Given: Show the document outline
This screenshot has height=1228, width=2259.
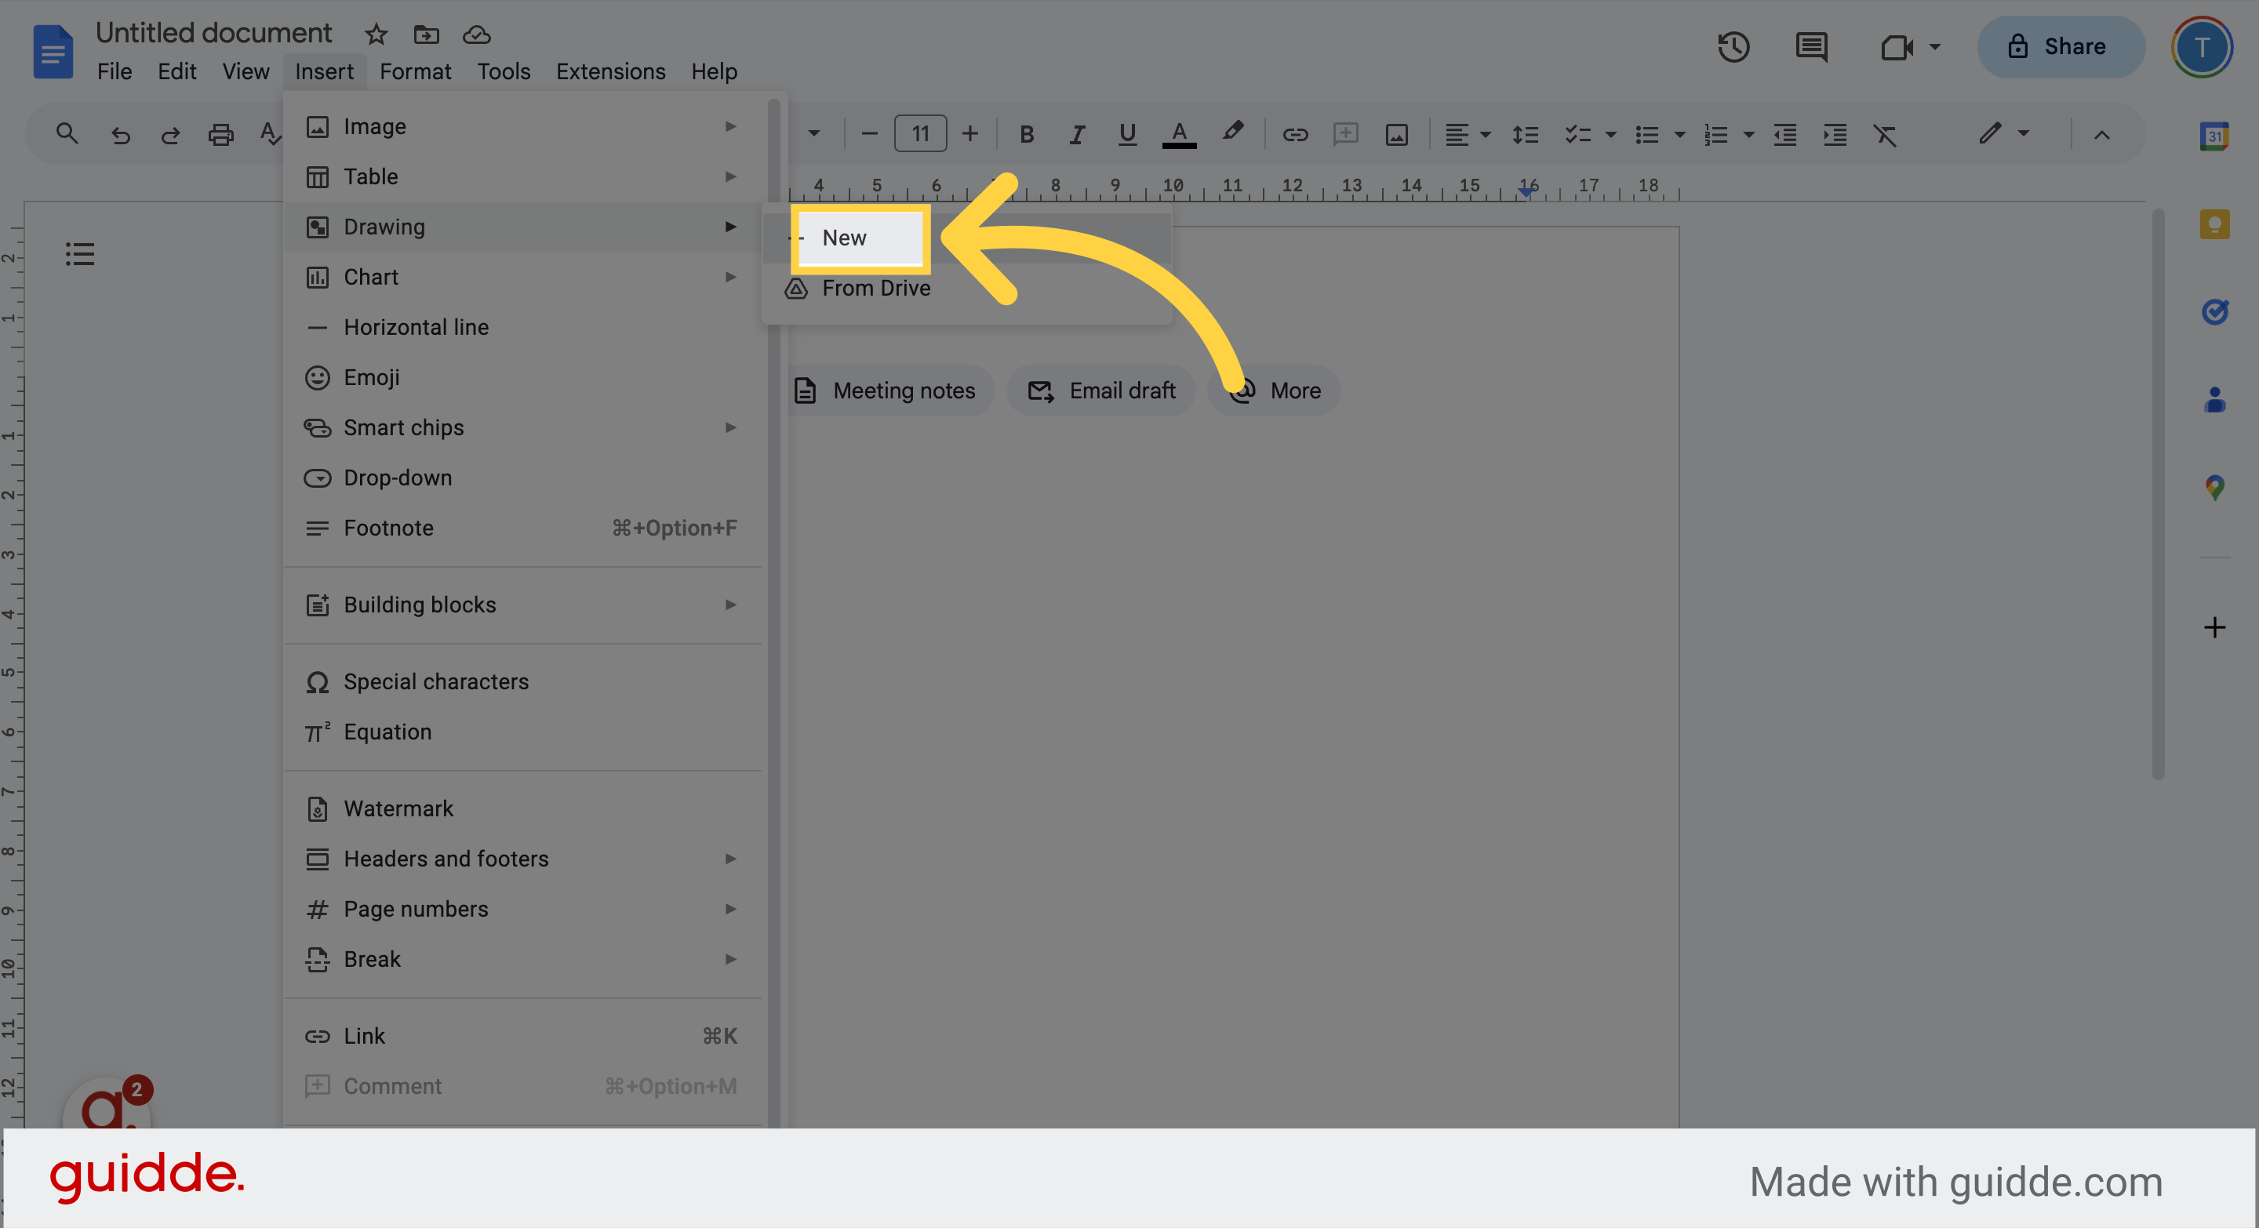Looking at the screenshot, I should (x=80, y=254).
